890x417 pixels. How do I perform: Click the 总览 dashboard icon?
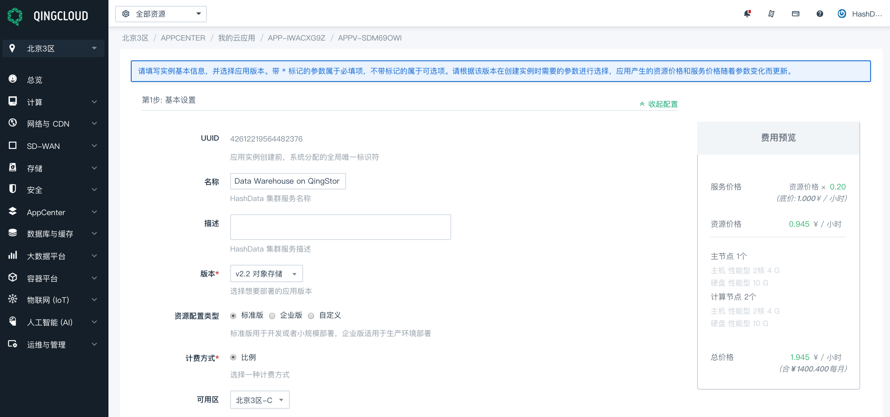pyautogui.click(x=13, y=79)
